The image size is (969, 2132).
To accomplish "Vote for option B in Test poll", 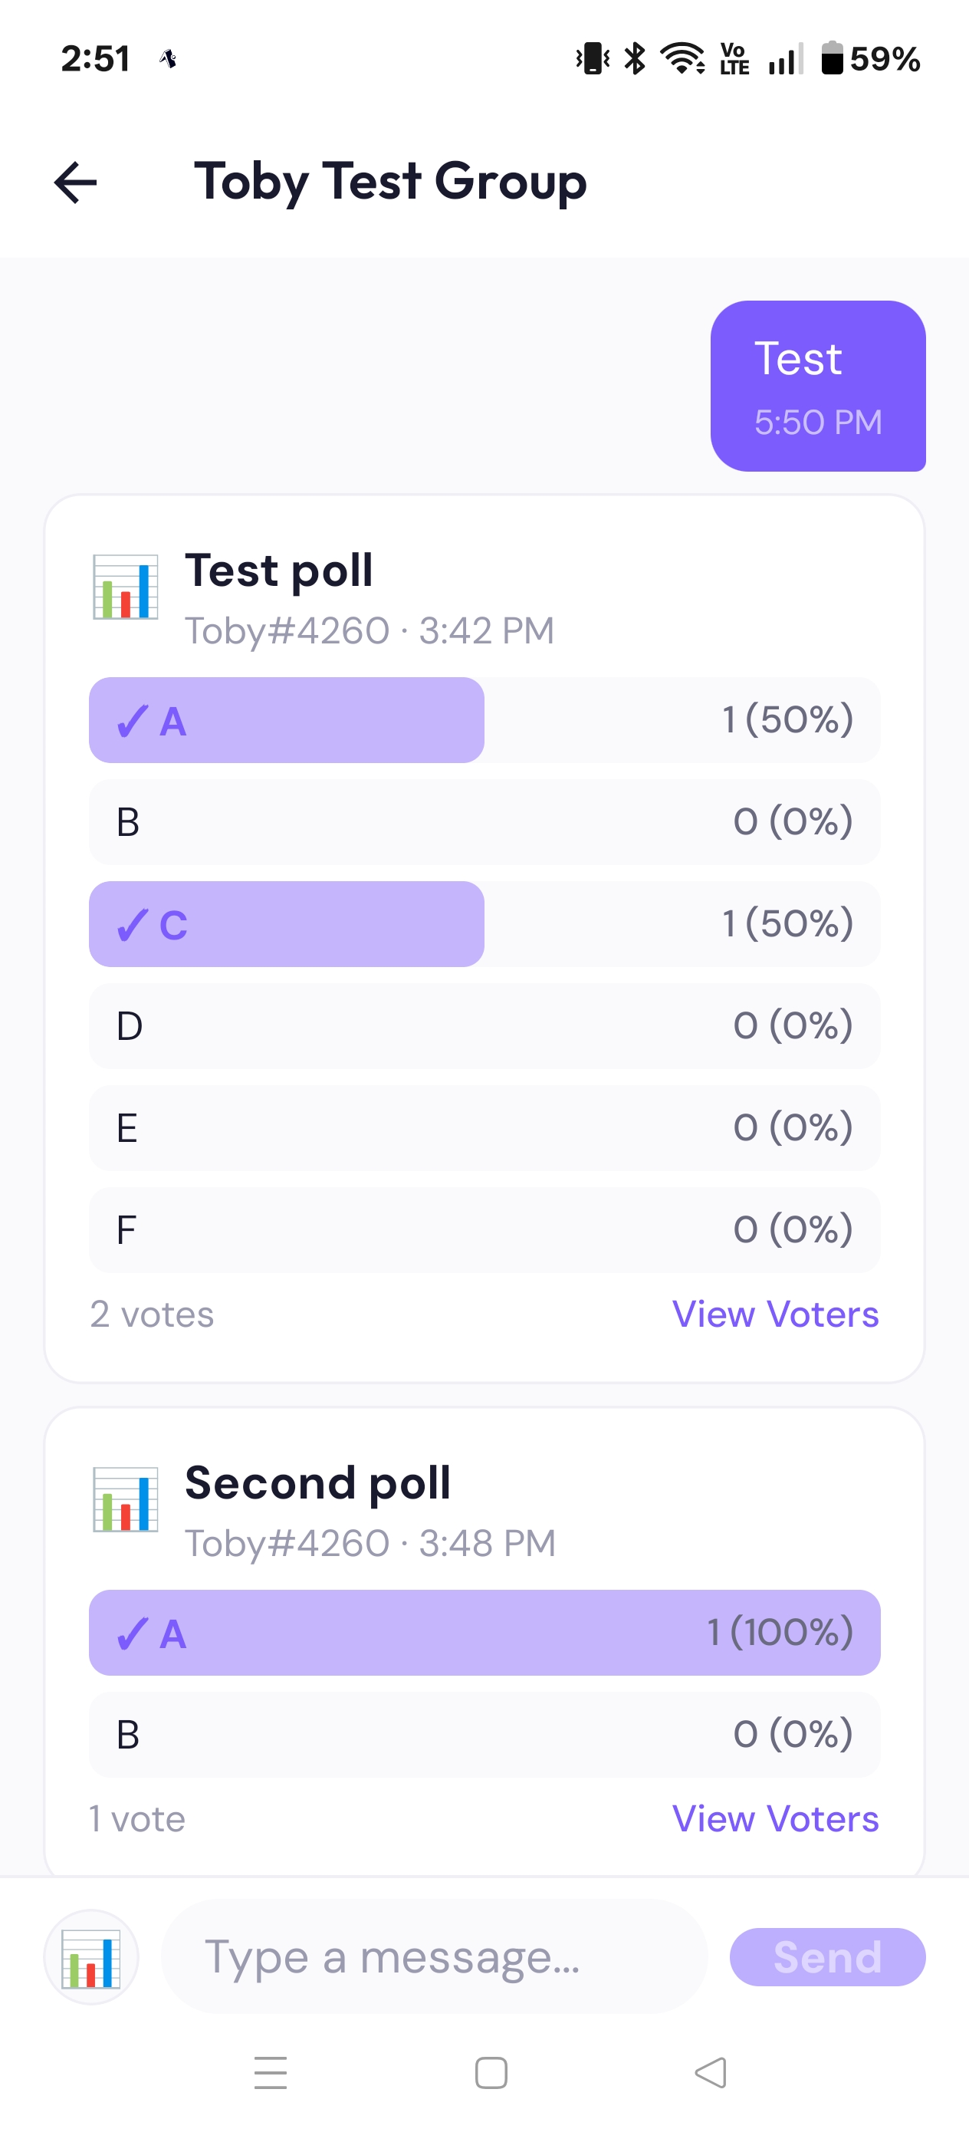I will click(x=484, y=822).
